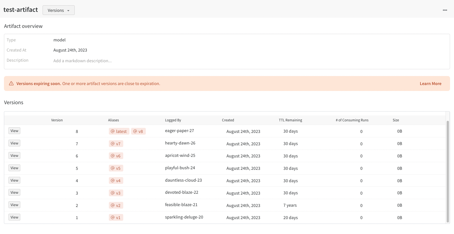Click the versions table vertical scrollbar

(448, 171)
